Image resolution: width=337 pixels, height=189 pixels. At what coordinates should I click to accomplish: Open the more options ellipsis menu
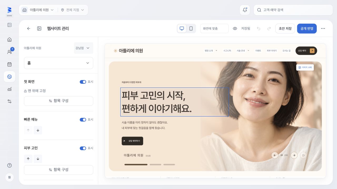323,28
